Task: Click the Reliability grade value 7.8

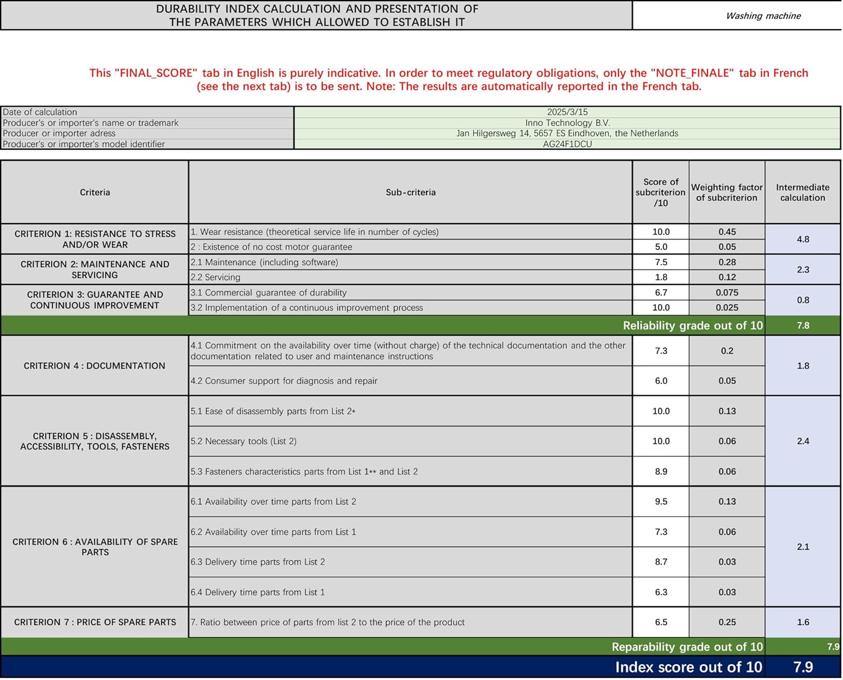Action: click(803, 325)
